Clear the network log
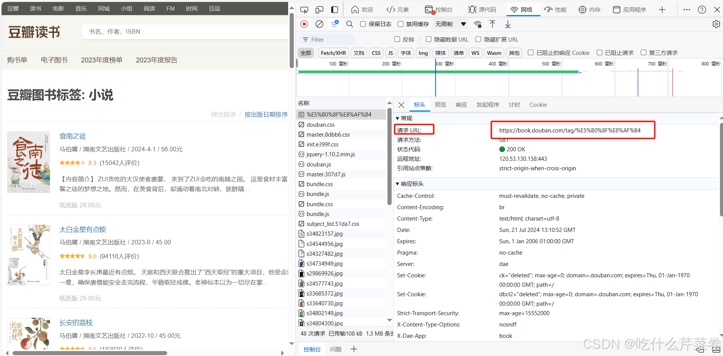 click(320, 24)
